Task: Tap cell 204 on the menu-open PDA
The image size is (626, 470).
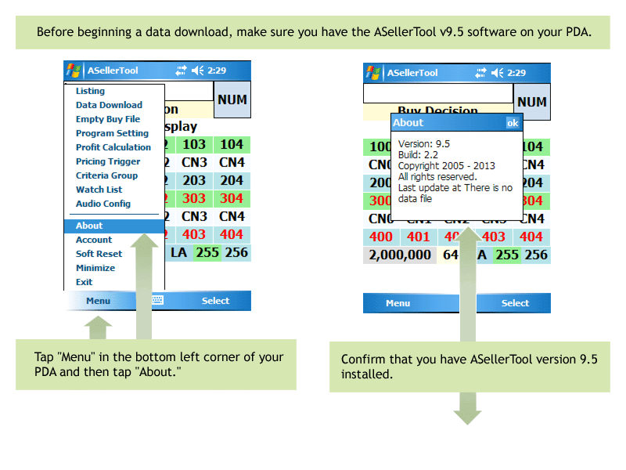Action: (232, 181)
